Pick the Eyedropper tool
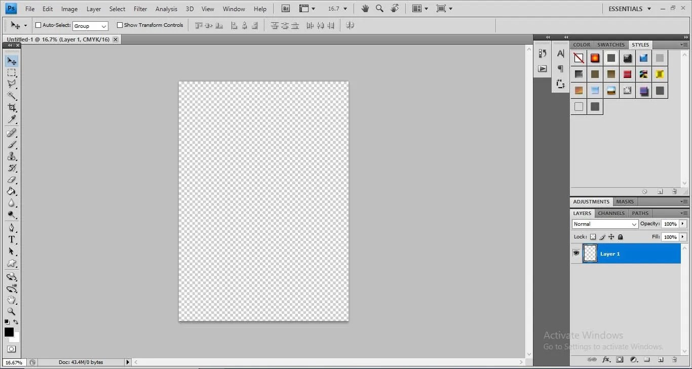This screenshot has height=369, width=692. [12, 119]
